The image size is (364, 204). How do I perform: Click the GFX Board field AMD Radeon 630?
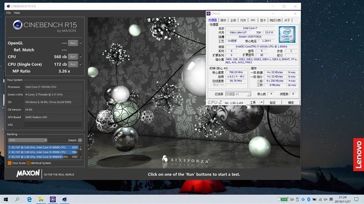tap(53, 117)
